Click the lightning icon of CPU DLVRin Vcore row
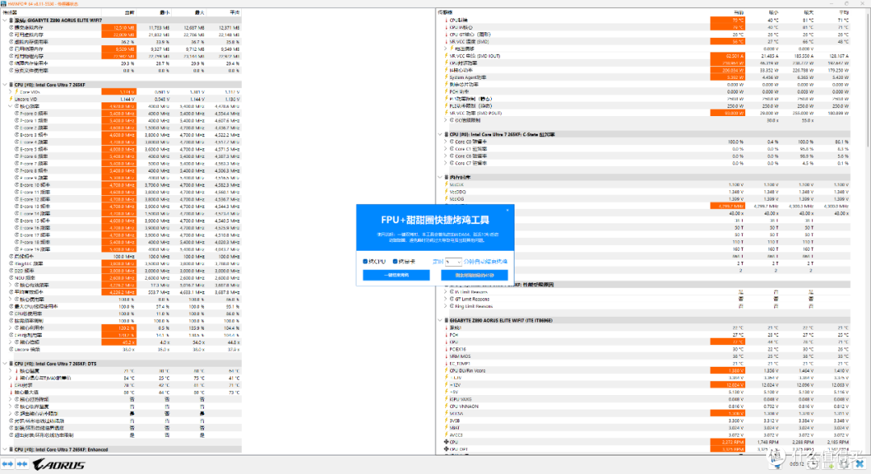 click(447, 370)
